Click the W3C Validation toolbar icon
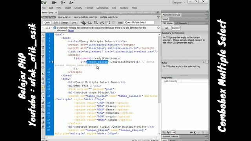This screenshot has height=141, width=251. pyautogui.click(x=102, y=23)
